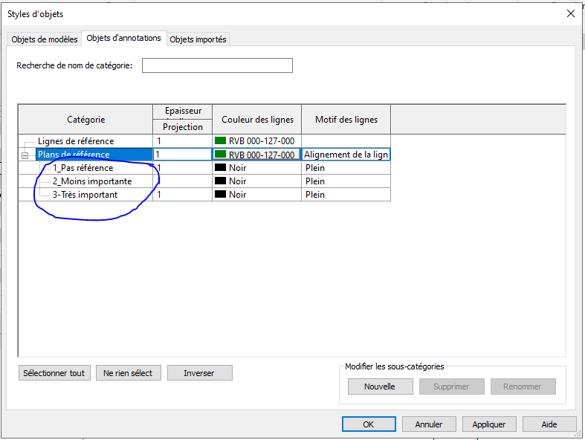Open line pattern dropdown for Plans de référence
This screenshot has width=585, height=440.
(x=346, y=155)
